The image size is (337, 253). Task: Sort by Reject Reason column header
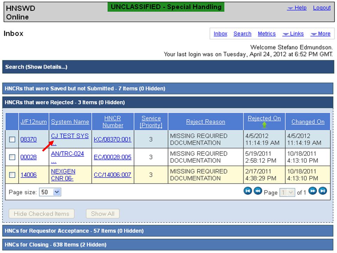tap(206, 122)
